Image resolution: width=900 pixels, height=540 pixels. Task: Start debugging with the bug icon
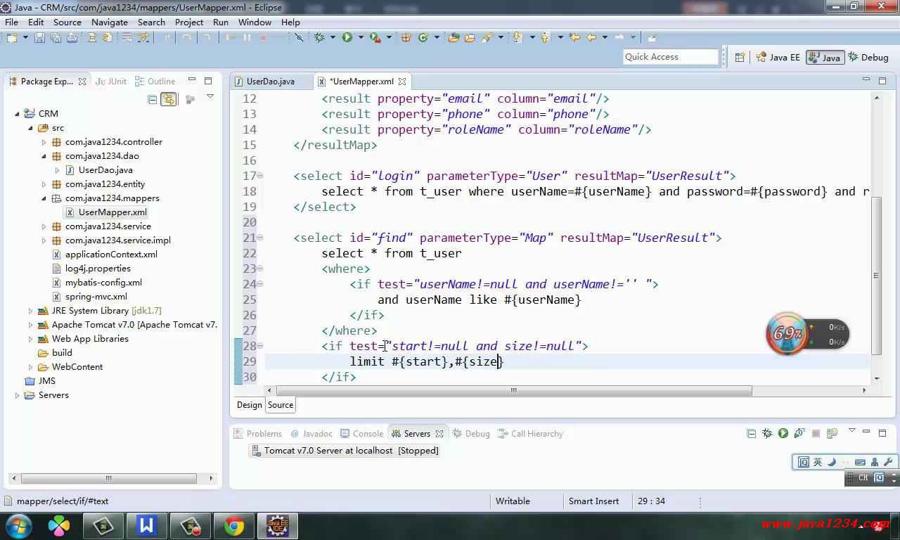pos(320,37)
